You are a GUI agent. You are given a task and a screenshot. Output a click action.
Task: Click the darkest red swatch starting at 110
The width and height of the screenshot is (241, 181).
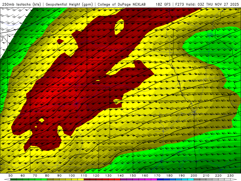[x=87, y=179]
